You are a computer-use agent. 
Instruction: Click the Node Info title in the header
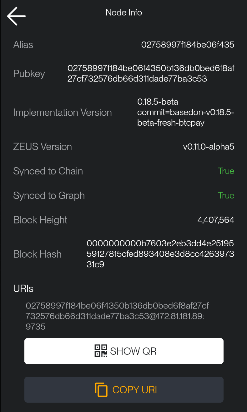tap(124, 13)
